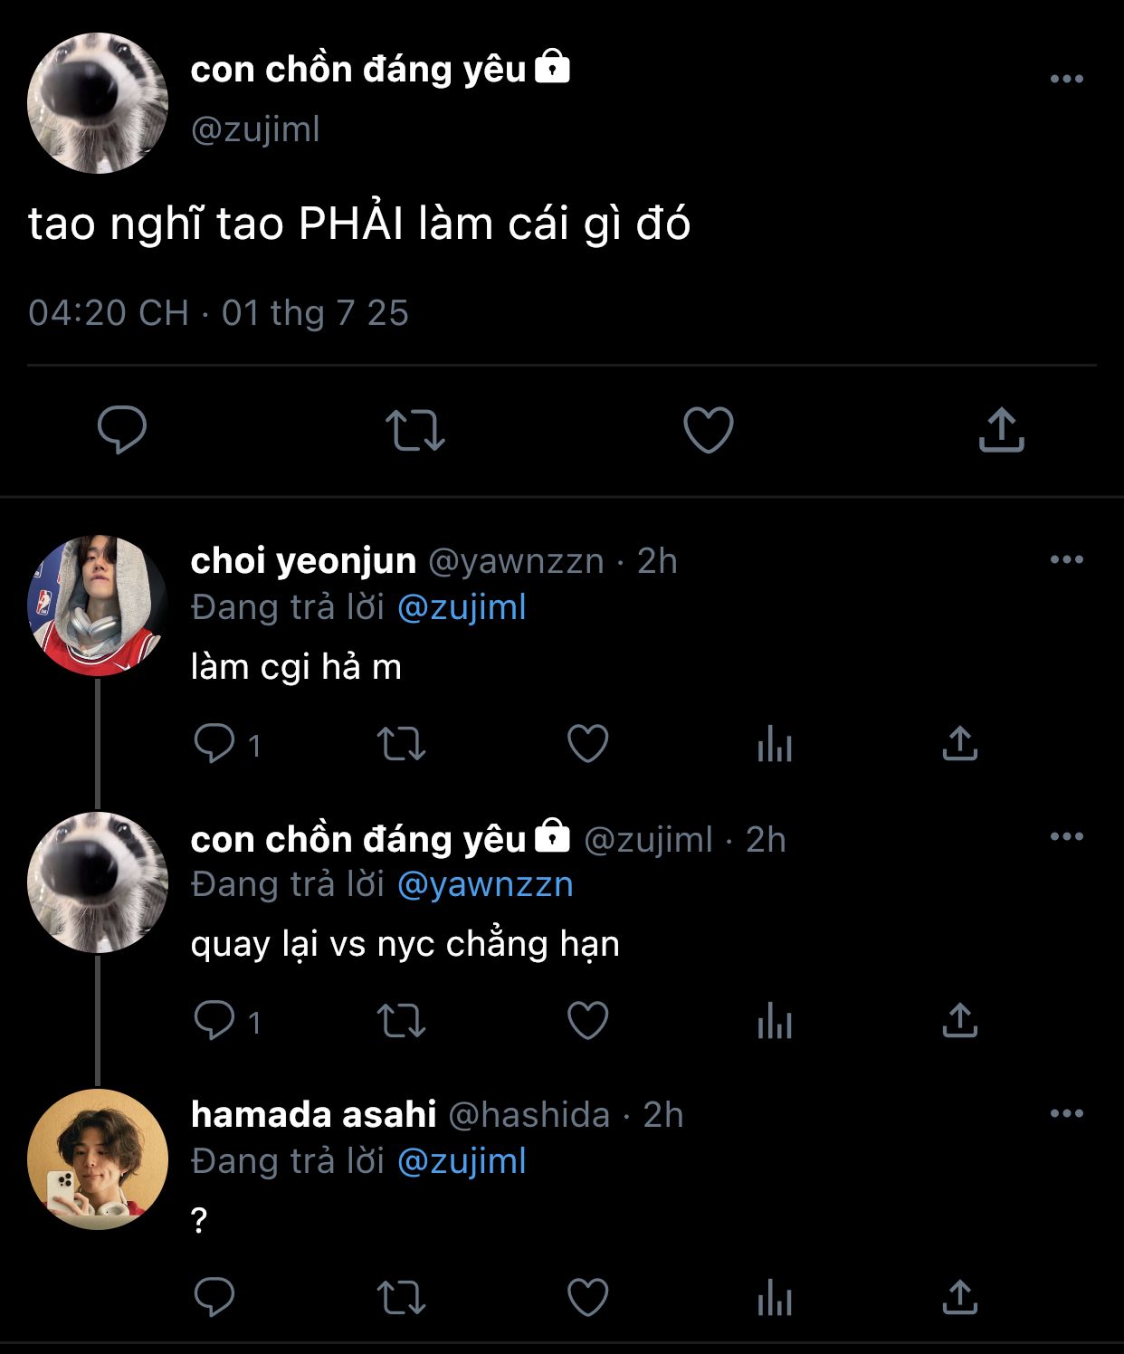The image size is (1124, 1354).
Task: Open more options for main tweet
Action: (1066, 79)
